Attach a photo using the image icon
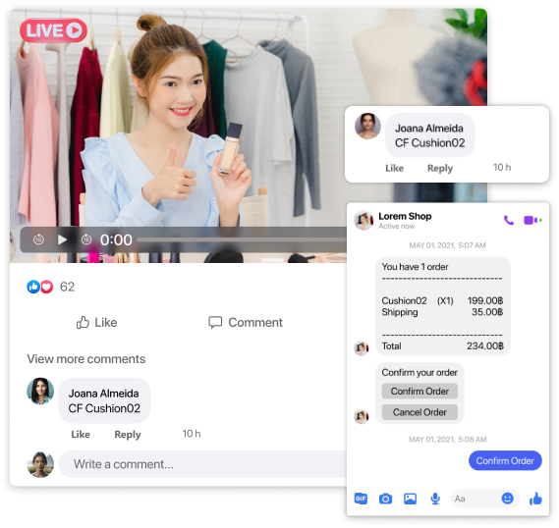The width and height of the screenshot is (559, 528). (x=410, y=499)
